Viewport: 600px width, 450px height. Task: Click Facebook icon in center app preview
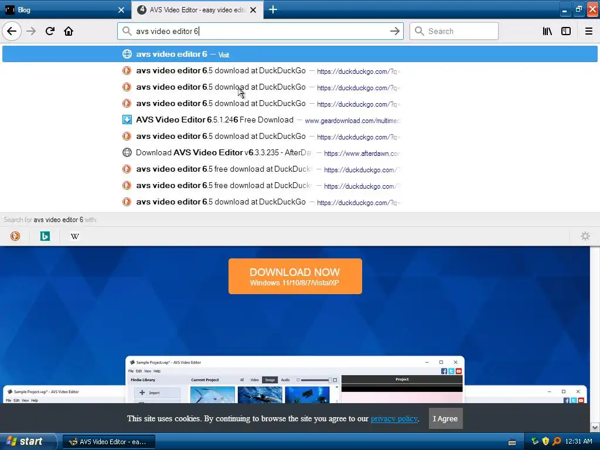click(444, 371)
